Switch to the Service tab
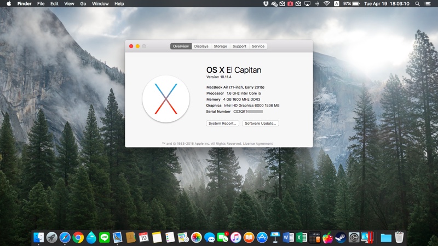438x246 pixels. click(x=258, y=46)
